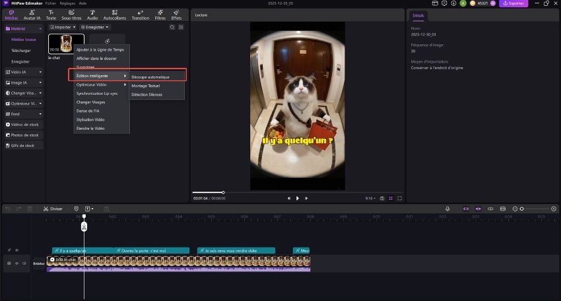The image size is (561, 301).
Task: Open Vidéos de stock
Action: (x=24, y=124)
